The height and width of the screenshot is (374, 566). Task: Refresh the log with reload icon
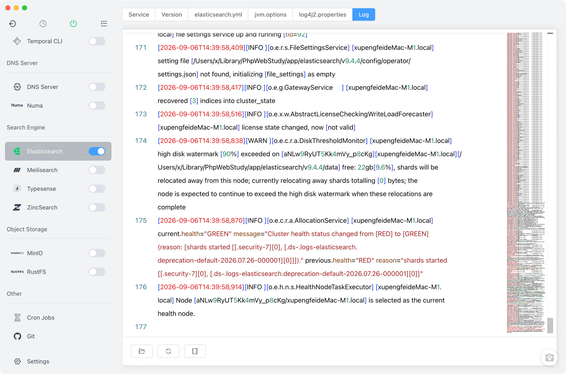point(168,351)
